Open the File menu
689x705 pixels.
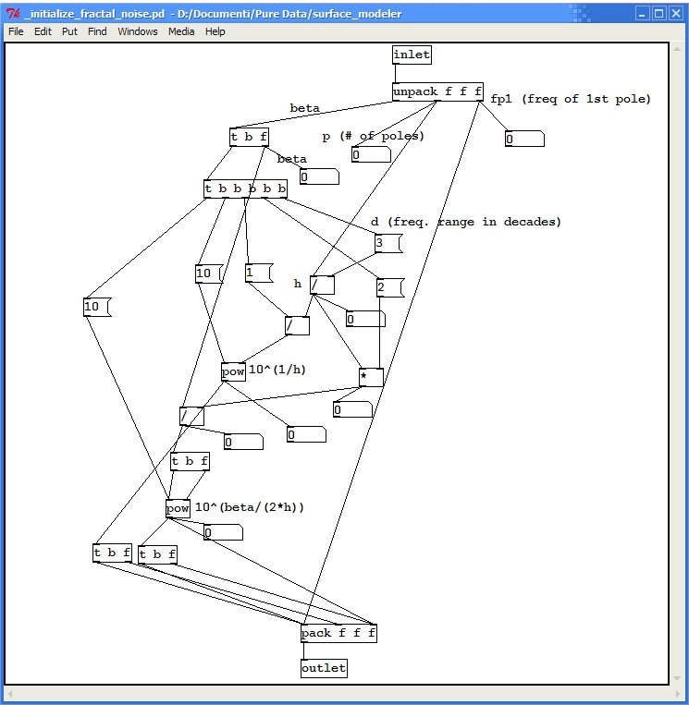[x=16, y=31]
